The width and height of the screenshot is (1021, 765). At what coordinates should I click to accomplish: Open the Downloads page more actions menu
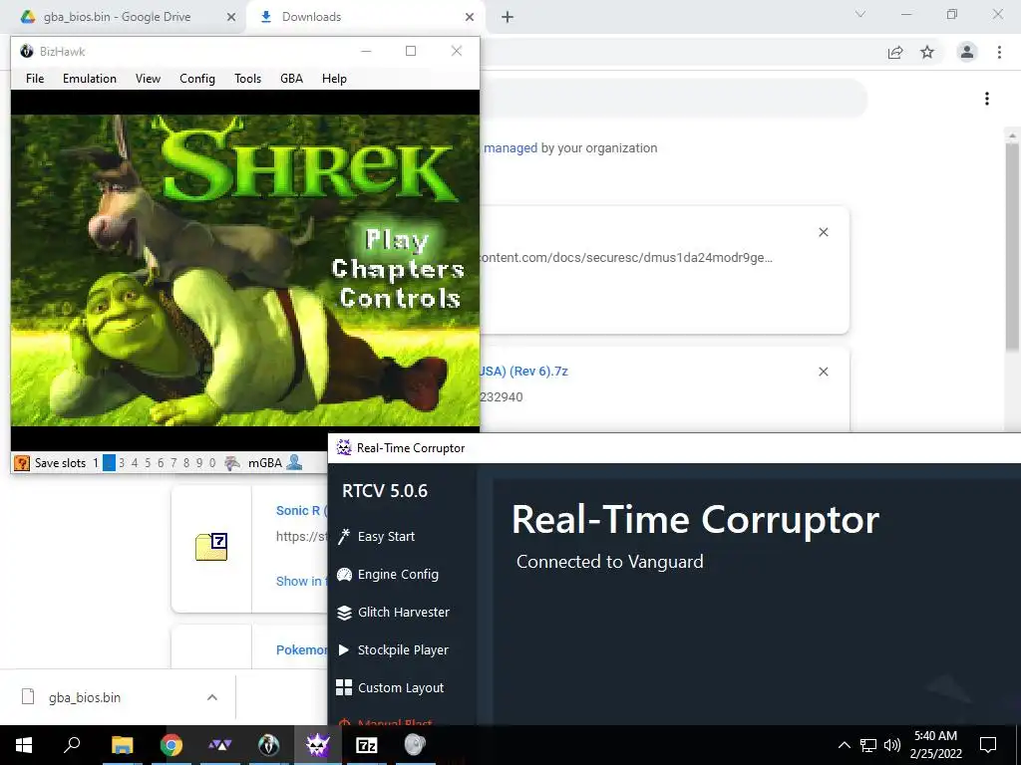click(986, 99)
